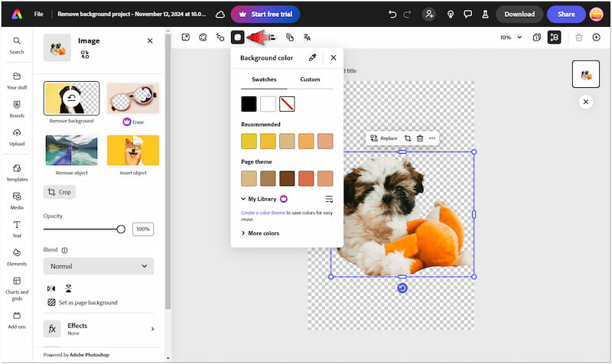
Task: Close the Background color popup
Action: 334,57
